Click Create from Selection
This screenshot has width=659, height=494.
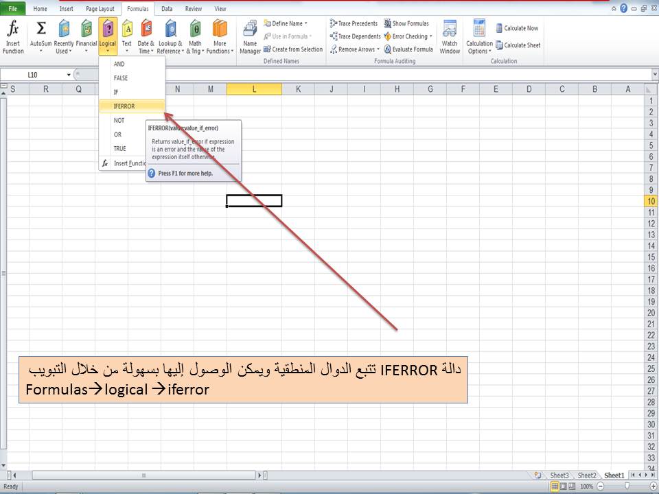pyautogui.click(x=293, y=49)
